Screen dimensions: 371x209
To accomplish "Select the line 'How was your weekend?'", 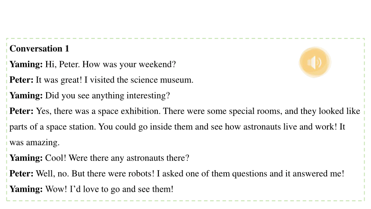I will pyautogui.click(x=129, y=64).
